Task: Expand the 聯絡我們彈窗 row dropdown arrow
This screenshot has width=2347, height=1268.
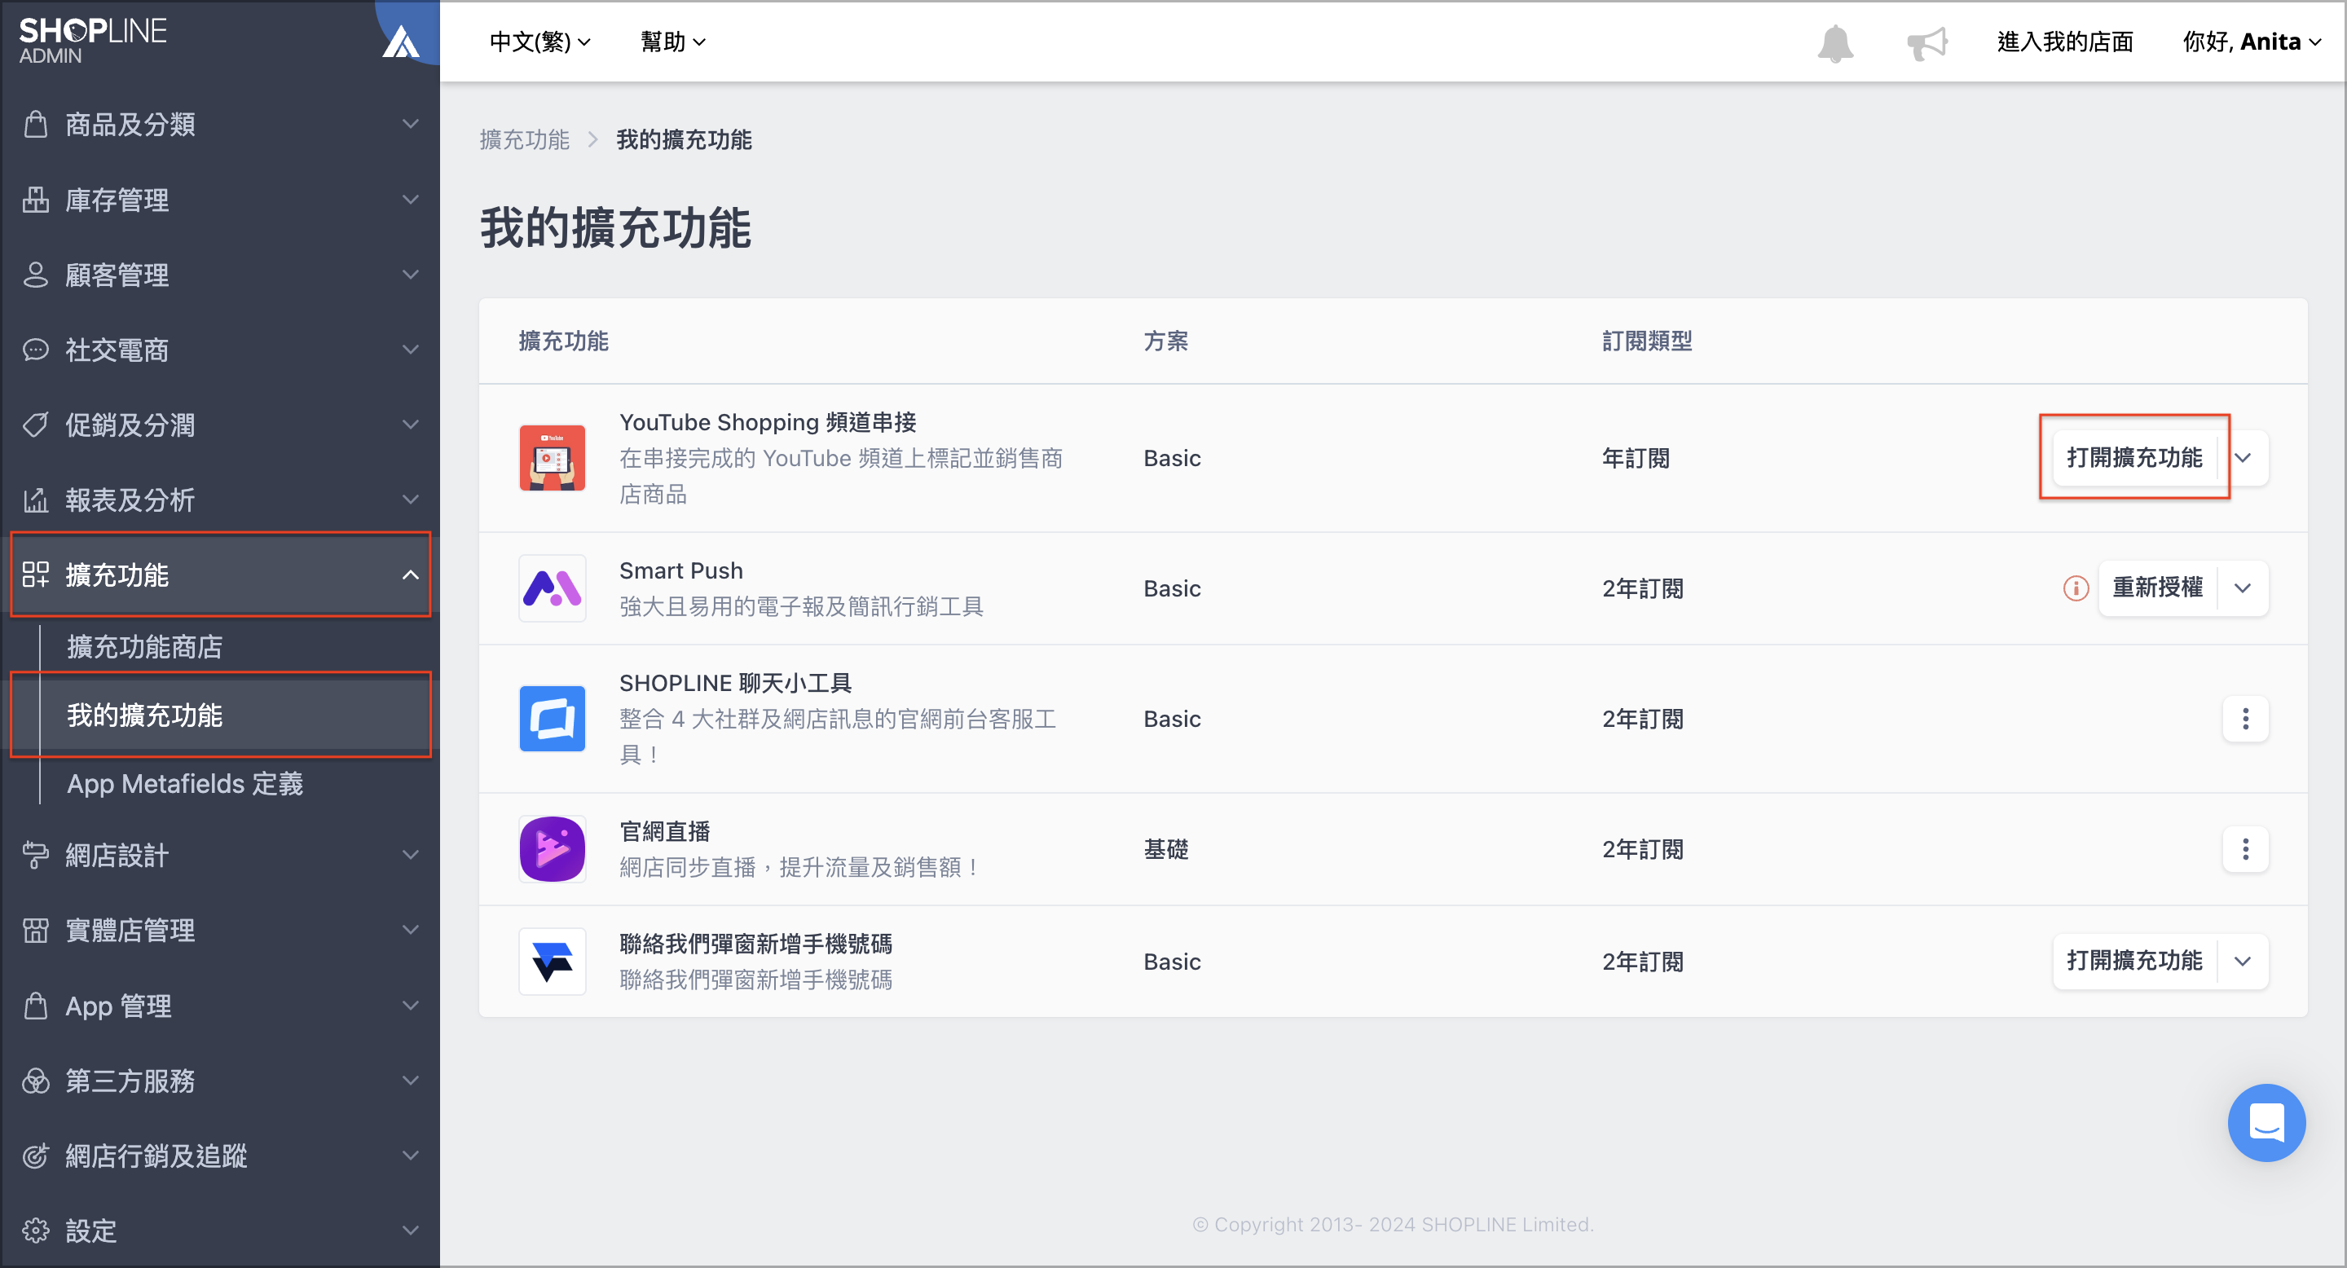Action: tap(2244, 961)
